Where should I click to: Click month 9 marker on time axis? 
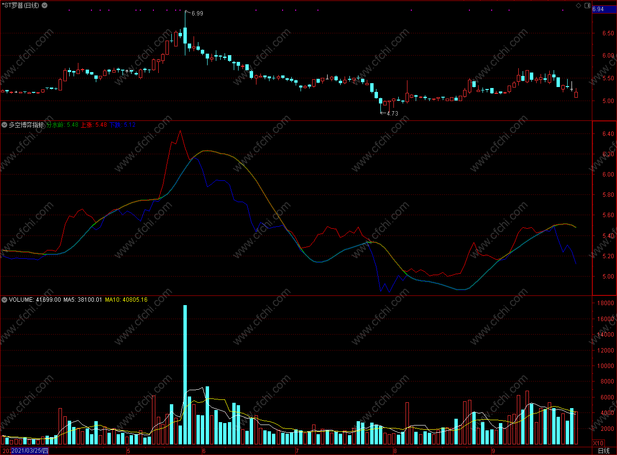point(493,451)
